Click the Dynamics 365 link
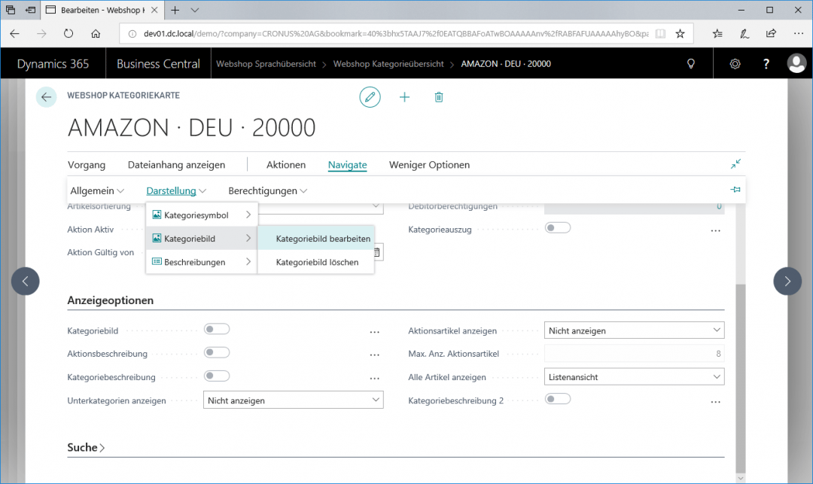 coord(53,64)
